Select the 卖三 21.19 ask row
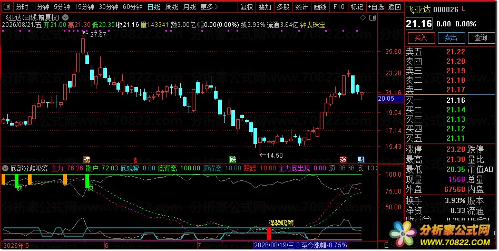This screenshot has width=499, height=251. pyautogui.click(x=451, y=71)
